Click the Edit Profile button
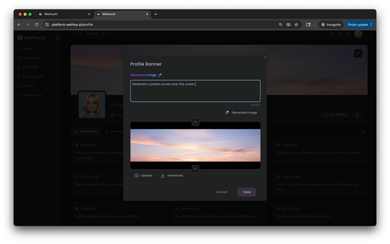 [x=335, y=115]
